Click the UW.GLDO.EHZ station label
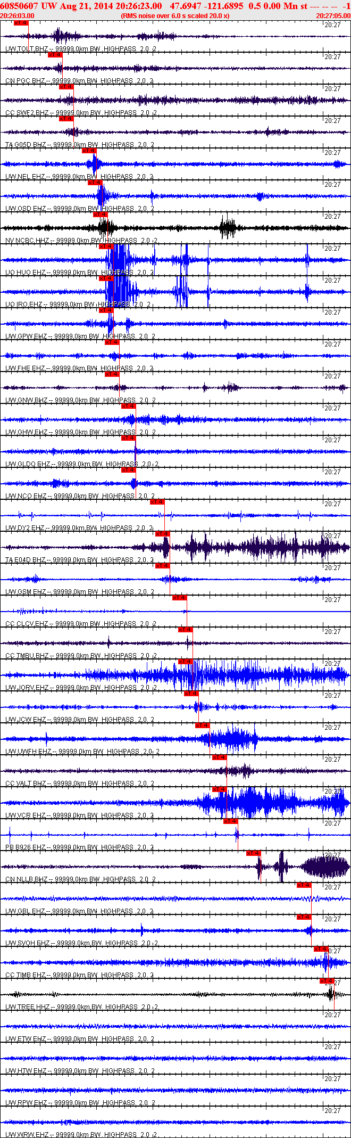 point(28,464)
